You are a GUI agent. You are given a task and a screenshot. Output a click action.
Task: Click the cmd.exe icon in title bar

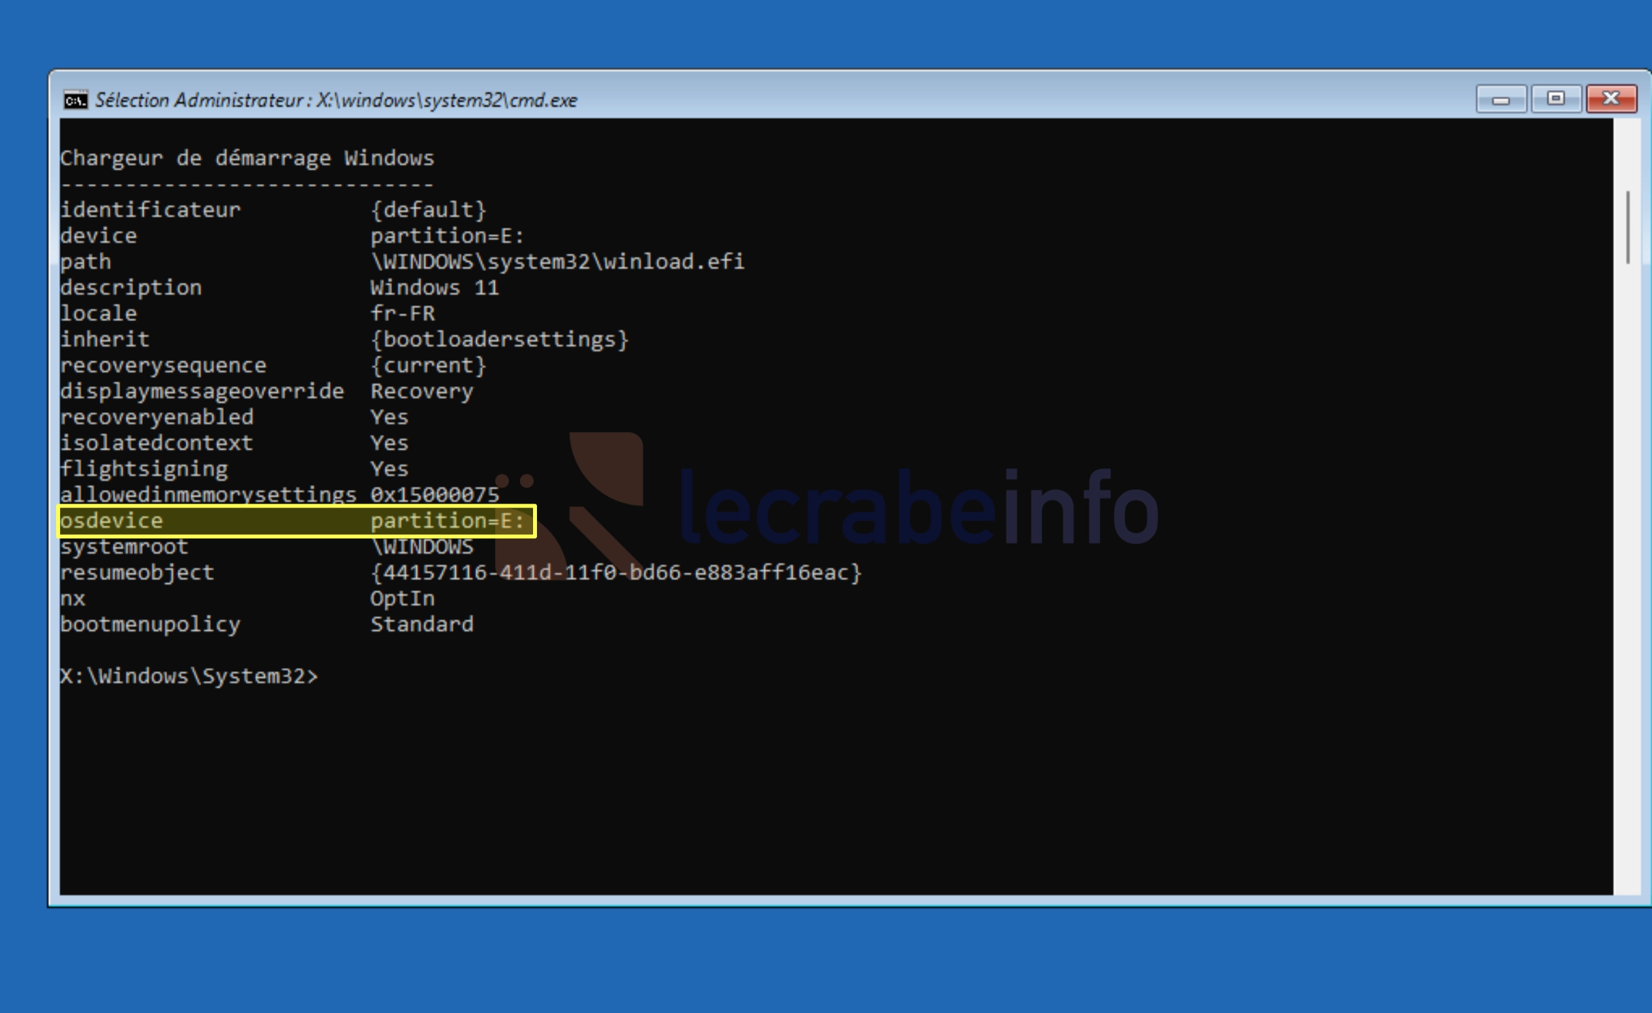coord(75,100)
